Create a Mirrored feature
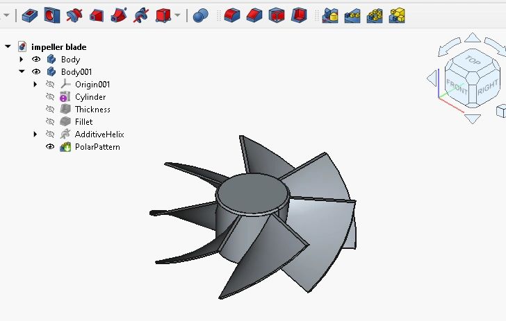The height and width of the screenshot is (321, 506). [330, 15]
